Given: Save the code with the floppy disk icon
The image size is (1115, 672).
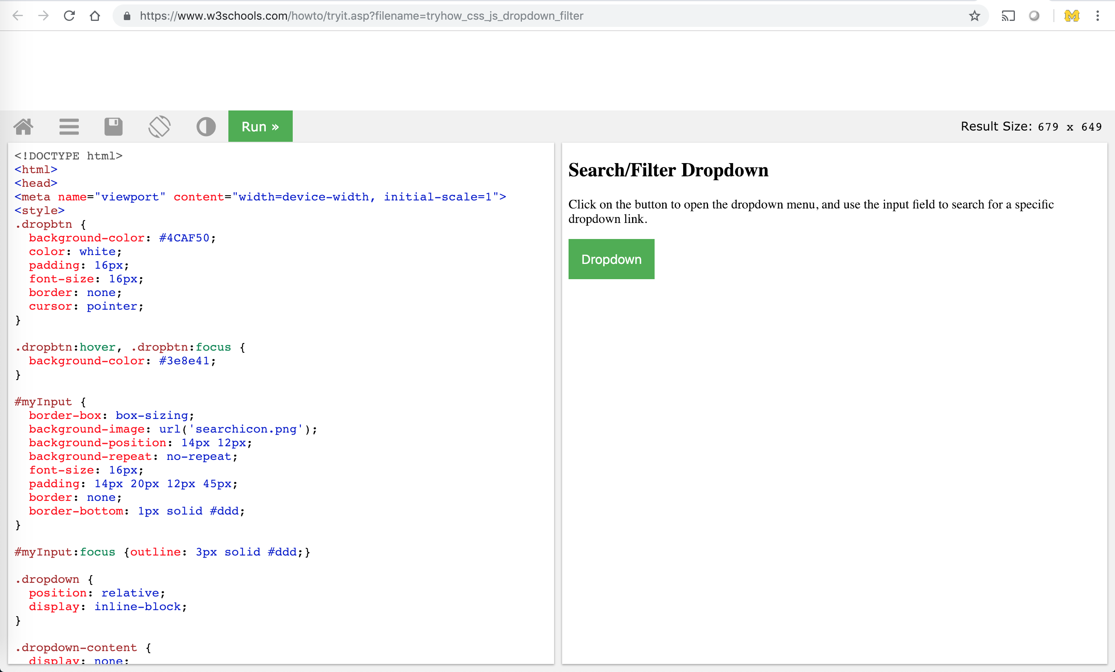Looking at the screenshot, I should point(113,127).
